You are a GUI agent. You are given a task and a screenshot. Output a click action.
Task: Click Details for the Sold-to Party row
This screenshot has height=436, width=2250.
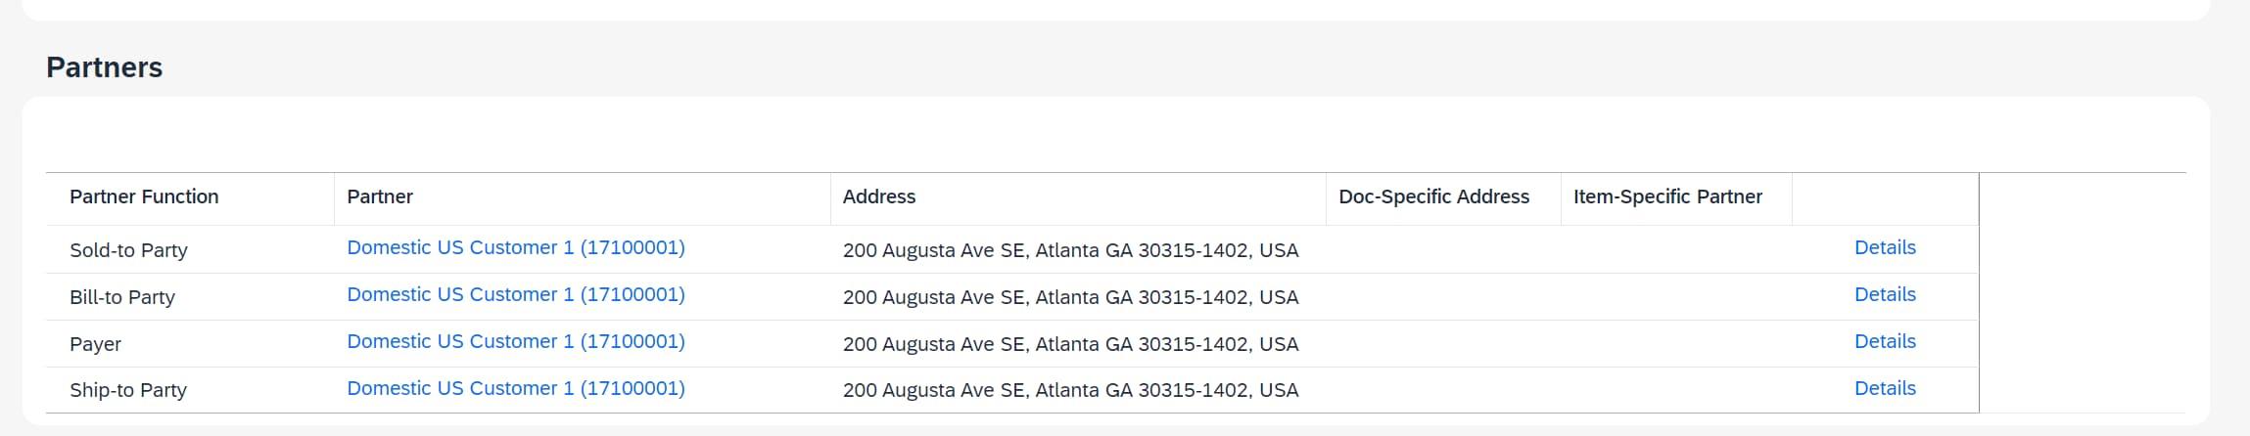pos(1884,248)
